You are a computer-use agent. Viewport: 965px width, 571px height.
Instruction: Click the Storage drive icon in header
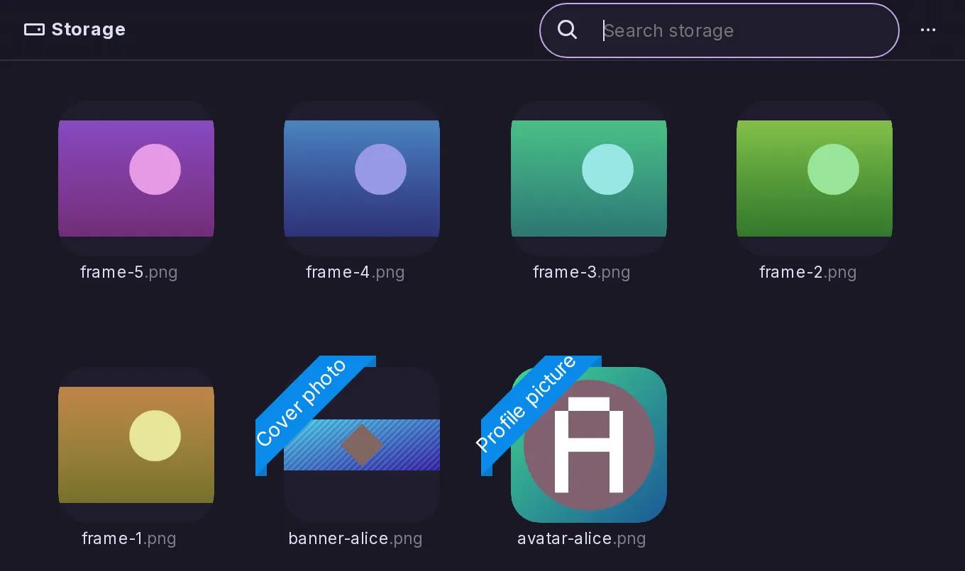[34, 30]
